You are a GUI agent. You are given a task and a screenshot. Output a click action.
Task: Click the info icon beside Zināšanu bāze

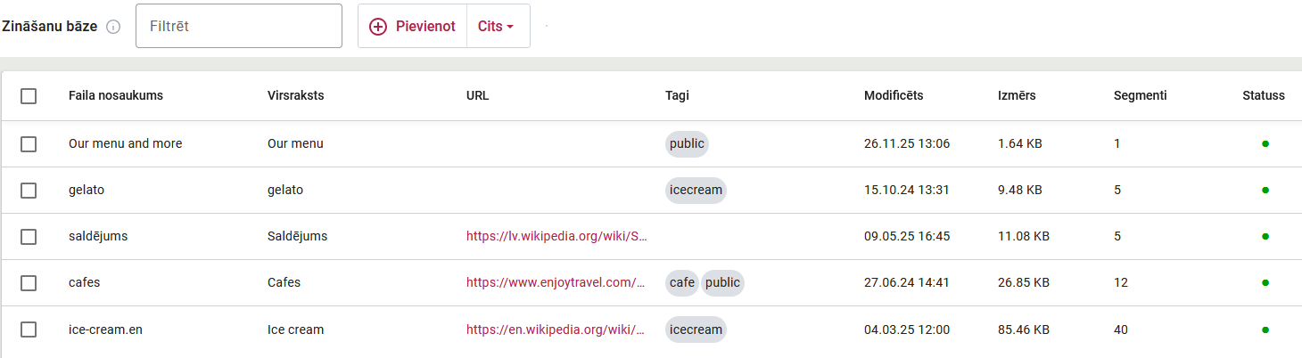[x=113, y=27]
